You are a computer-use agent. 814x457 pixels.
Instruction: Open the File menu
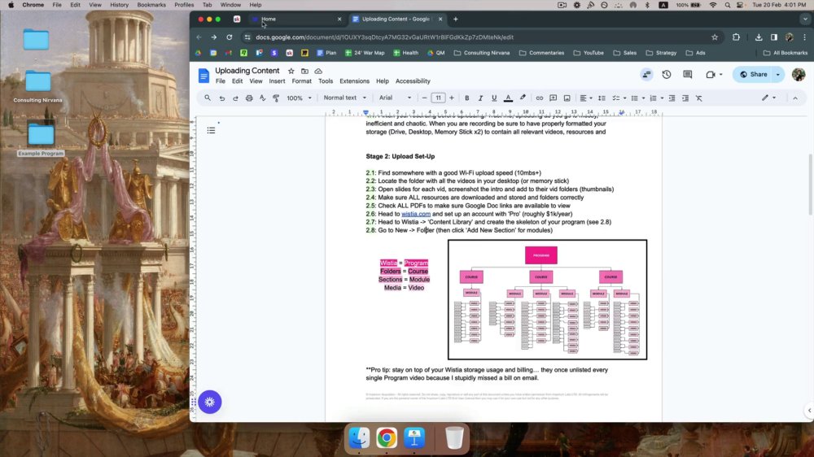click(221, 81)
